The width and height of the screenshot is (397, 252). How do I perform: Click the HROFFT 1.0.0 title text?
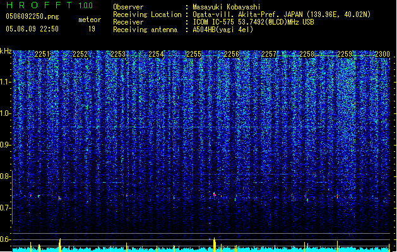coord(50,5)
